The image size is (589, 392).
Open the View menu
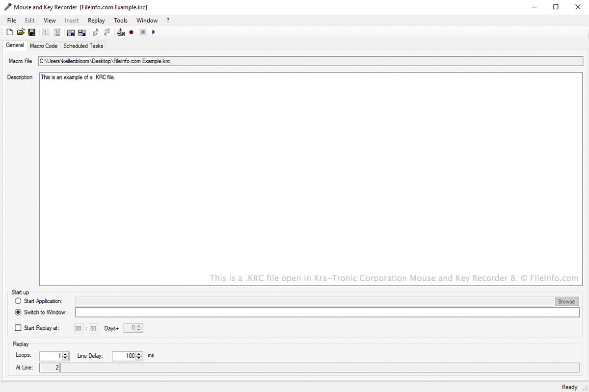[x=50, y=21]
